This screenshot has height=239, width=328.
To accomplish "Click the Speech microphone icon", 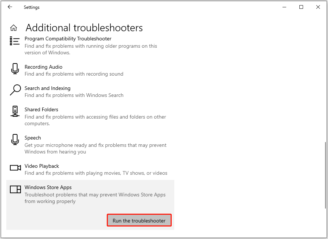I will [x=15, y=140].
